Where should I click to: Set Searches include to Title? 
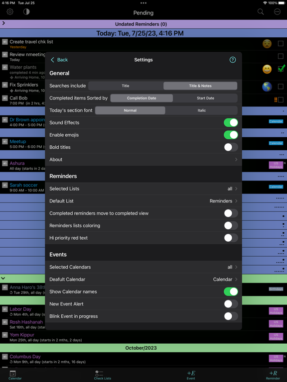126,86
